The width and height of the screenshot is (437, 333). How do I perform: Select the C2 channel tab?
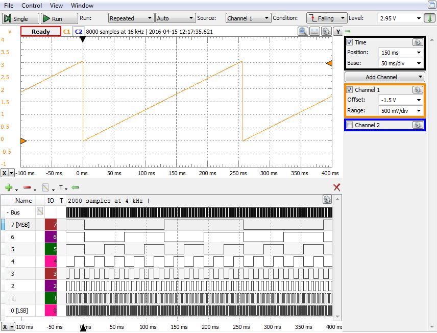click(x=79, y=32)
